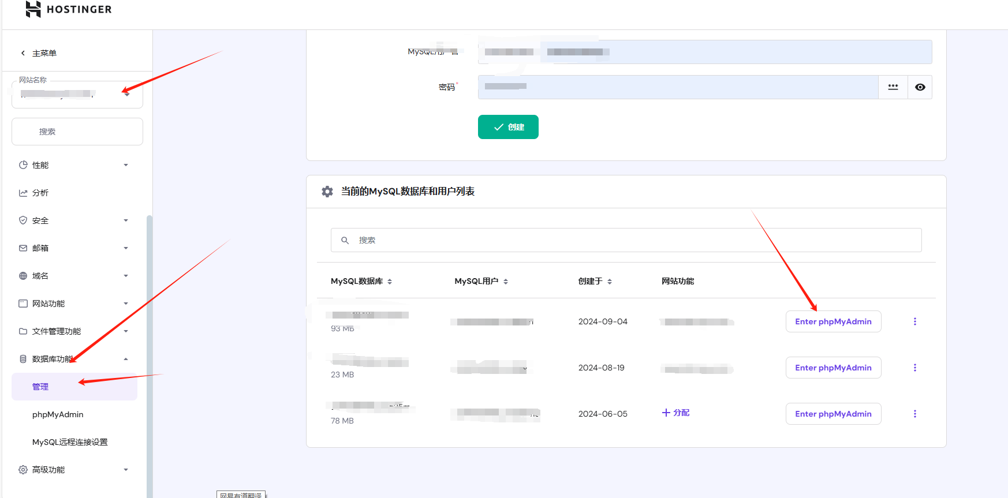The image size is (1008, 498).
Task: Focus the sidebar 搜索 field
Action: [x=77, y=132]
